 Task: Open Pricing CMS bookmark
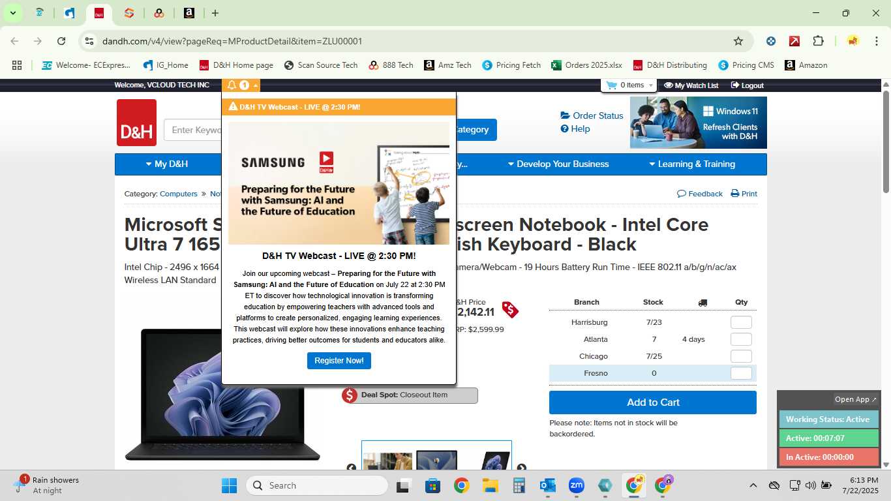click(x=746, y=65)
